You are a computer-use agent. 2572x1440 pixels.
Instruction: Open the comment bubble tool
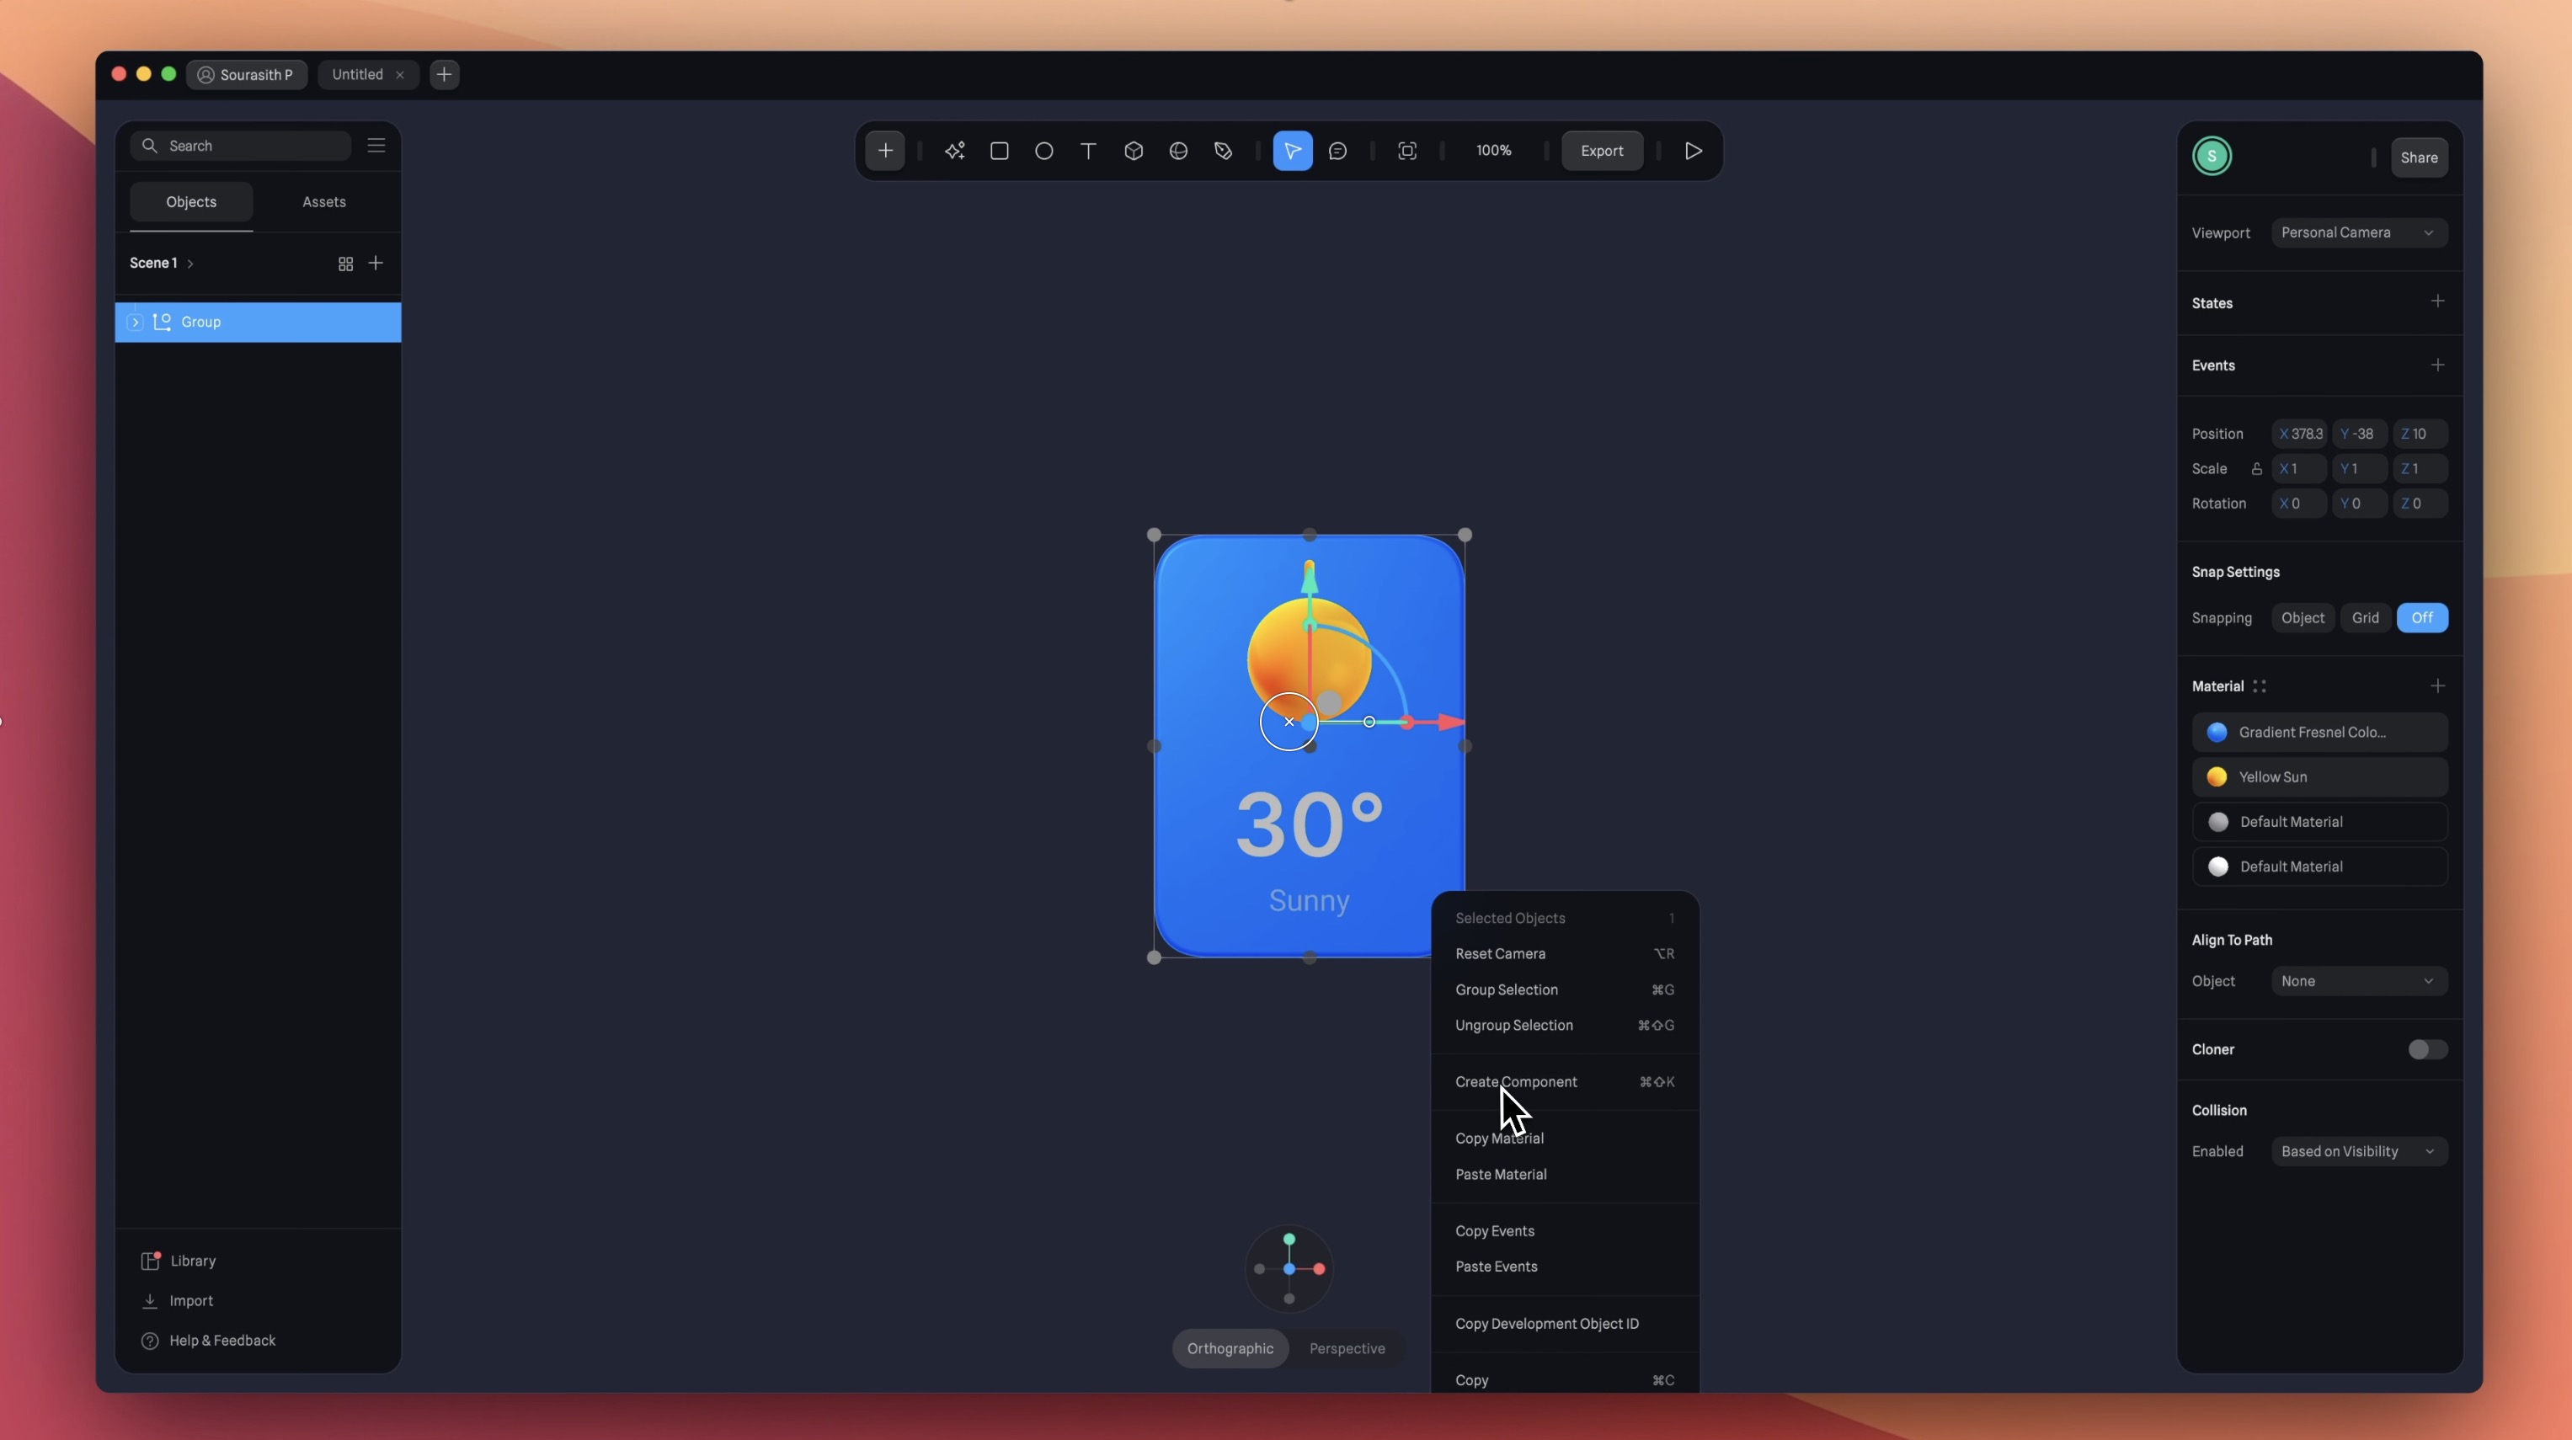coord(1338,151)
